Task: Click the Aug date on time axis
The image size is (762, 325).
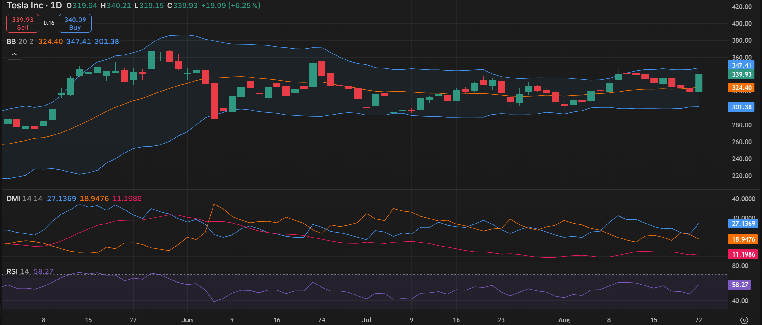Action: pos(564,320)
